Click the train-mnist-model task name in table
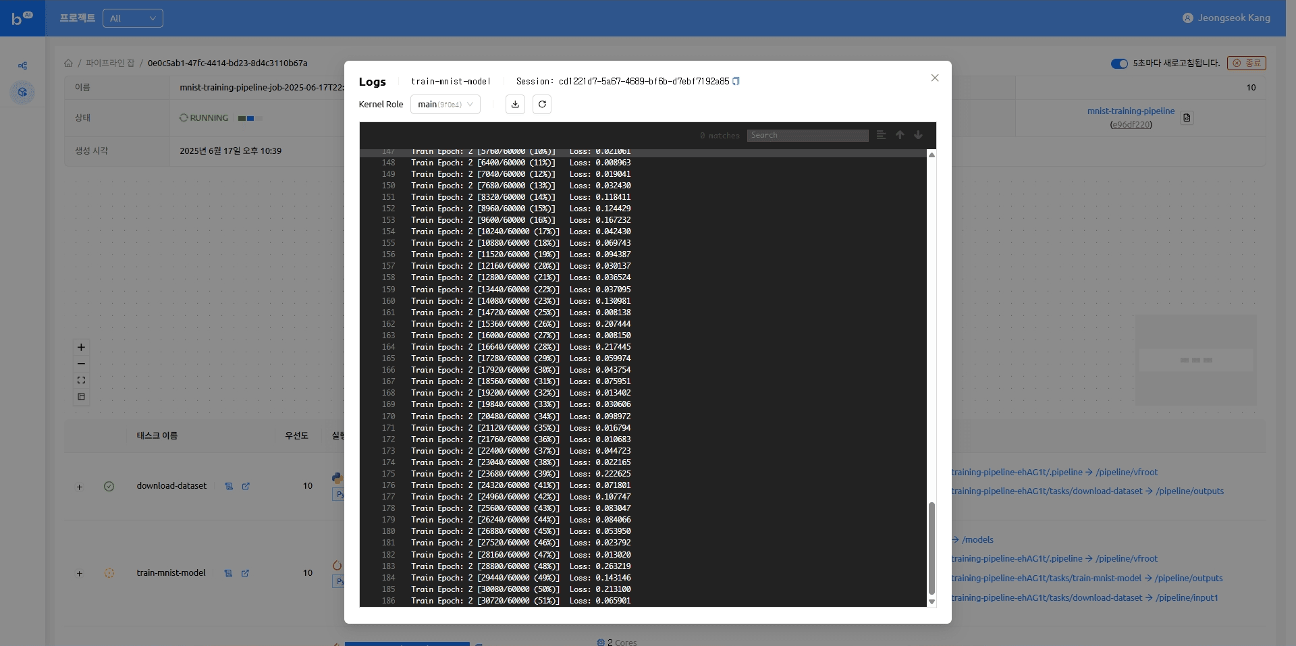1296x646 pixels. (171, 572)
